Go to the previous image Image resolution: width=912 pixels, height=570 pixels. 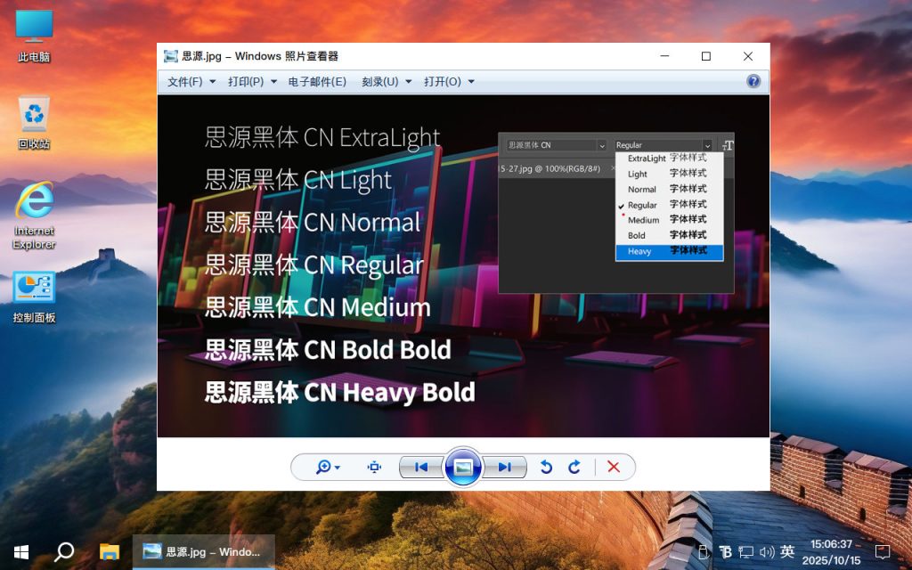pos(421,467)
